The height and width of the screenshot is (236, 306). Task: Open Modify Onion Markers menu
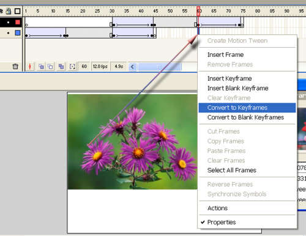[x=72, y=67]
